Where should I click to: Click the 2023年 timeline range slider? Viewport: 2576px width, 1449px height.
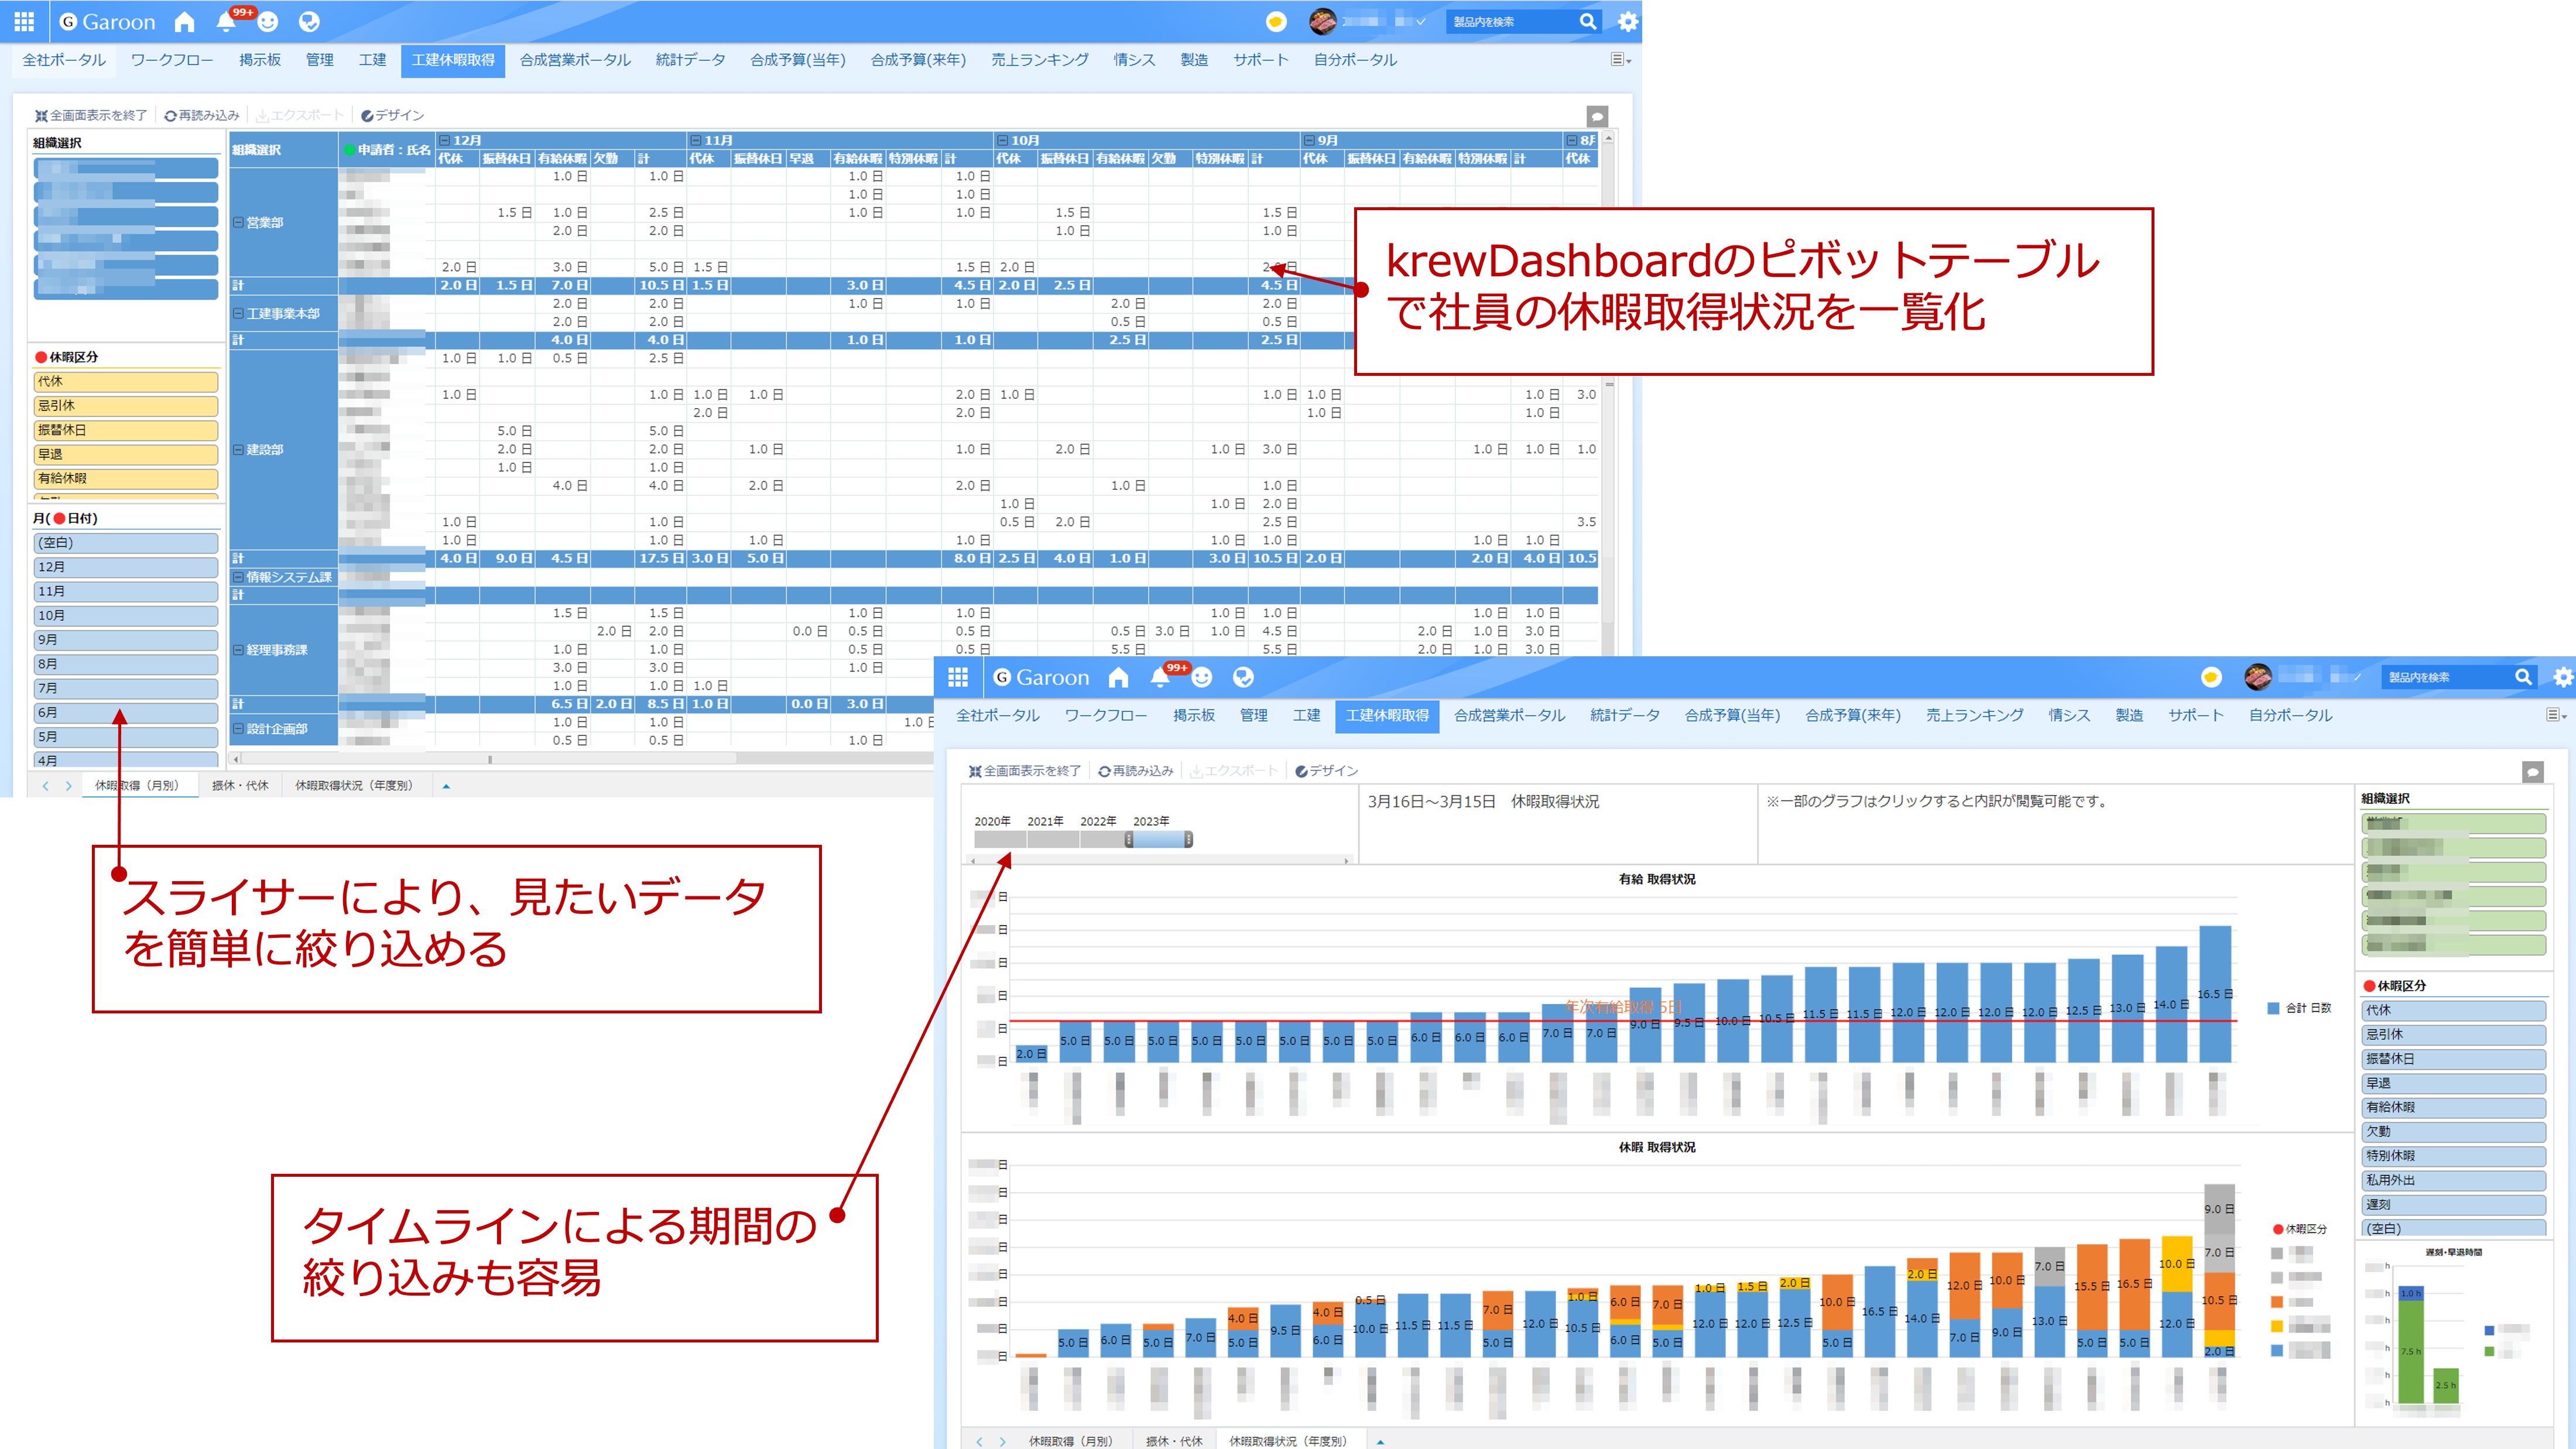pos(1158,840)
